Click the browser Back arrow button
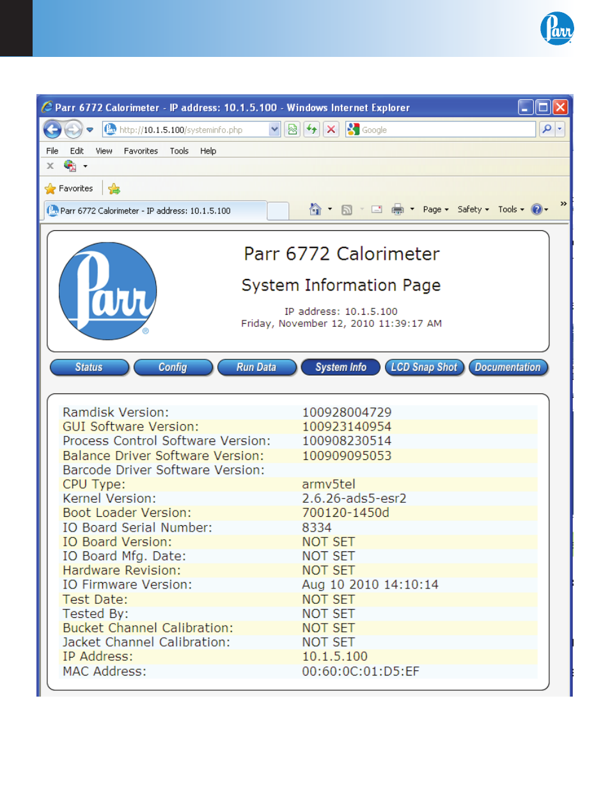The image size is (610, 790). (x=52, y=129)
